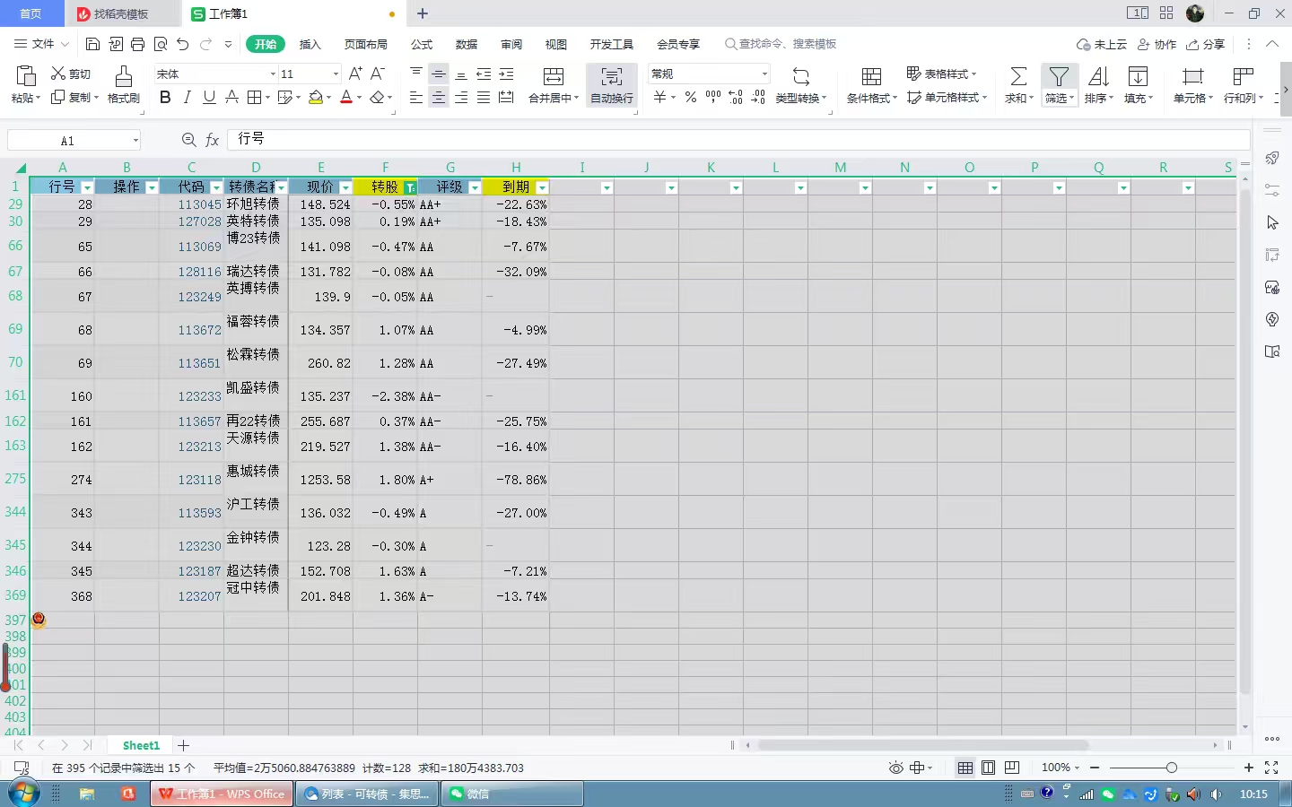Switch to the 页面布局 ribbon tab
The image size is (1292, 807).
tap(366, 44)
